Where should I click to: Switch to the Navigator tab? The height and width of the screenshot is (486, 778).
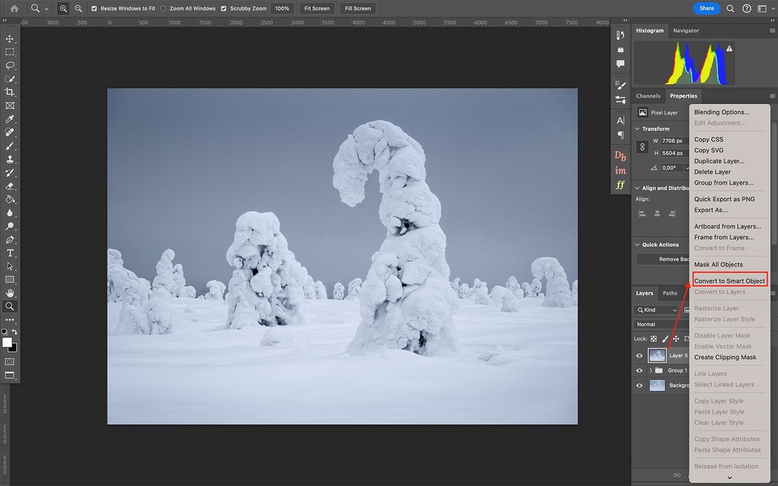[685, 30]
